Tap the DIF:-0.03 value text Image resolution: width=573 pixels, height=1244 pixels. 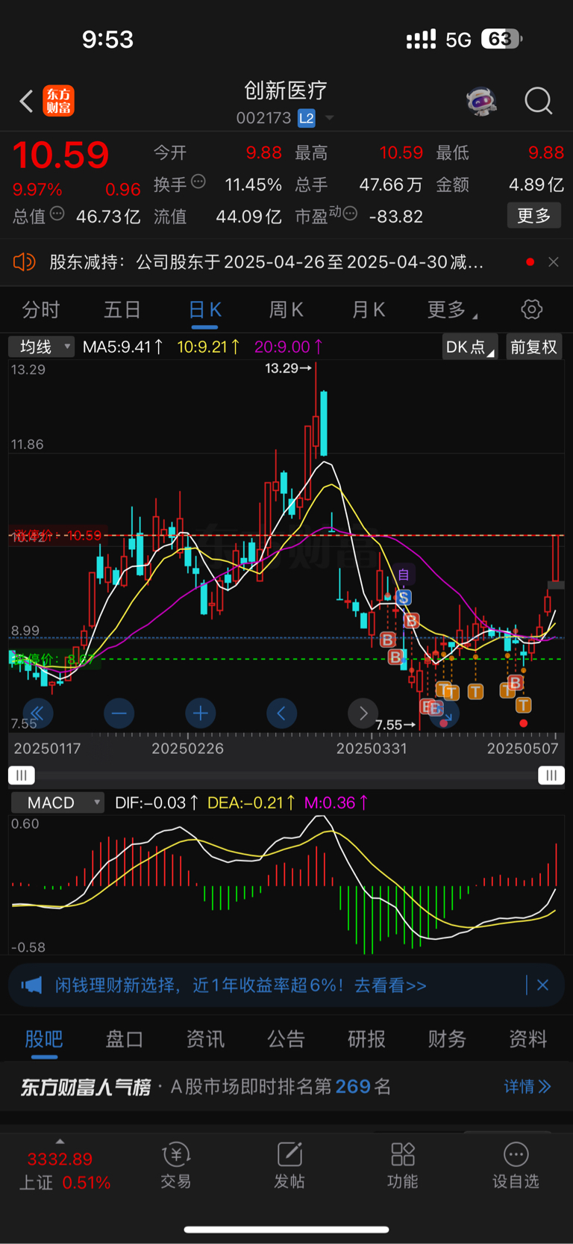[x=157, y=802]
